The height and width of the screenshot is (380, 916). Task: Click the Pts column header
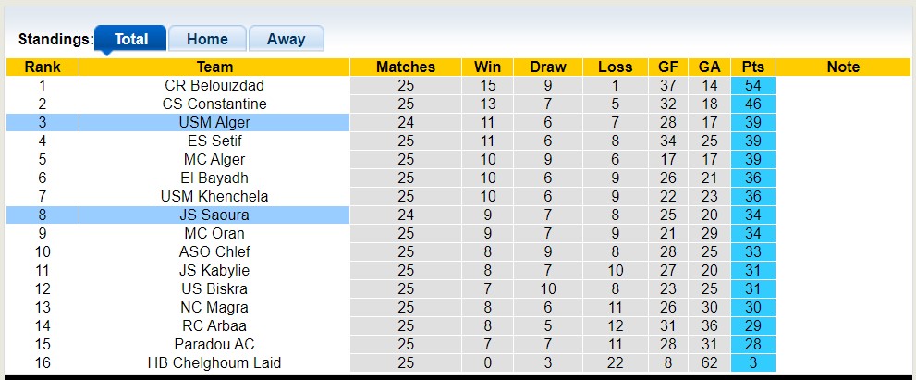752,67
